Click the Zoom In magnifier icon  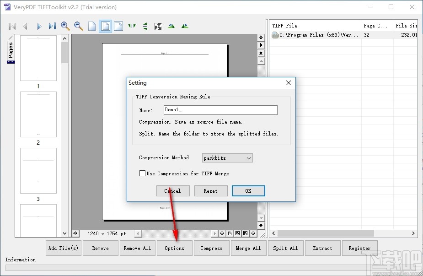[x=65, y=26]
